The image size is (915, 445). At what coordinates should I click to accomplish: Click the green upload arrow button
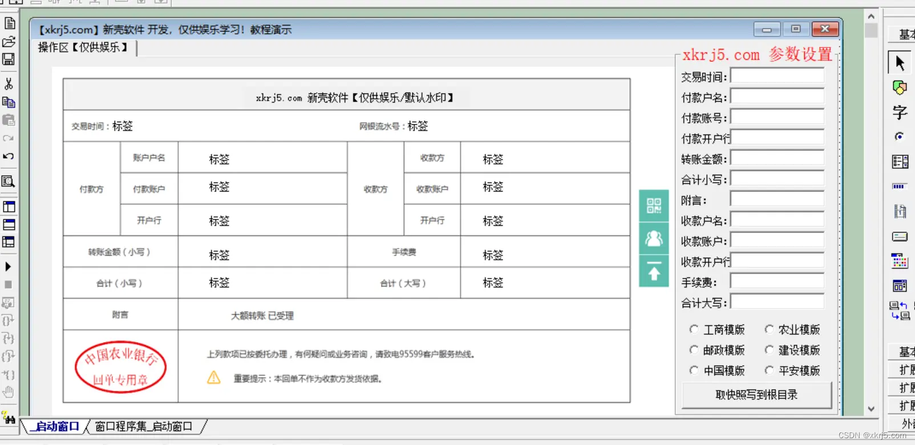(654, 270)
